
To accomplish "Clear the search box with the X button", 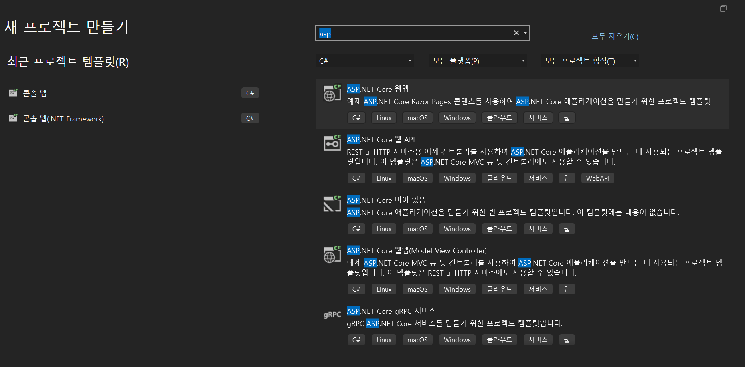I will [x=516, y=33].
